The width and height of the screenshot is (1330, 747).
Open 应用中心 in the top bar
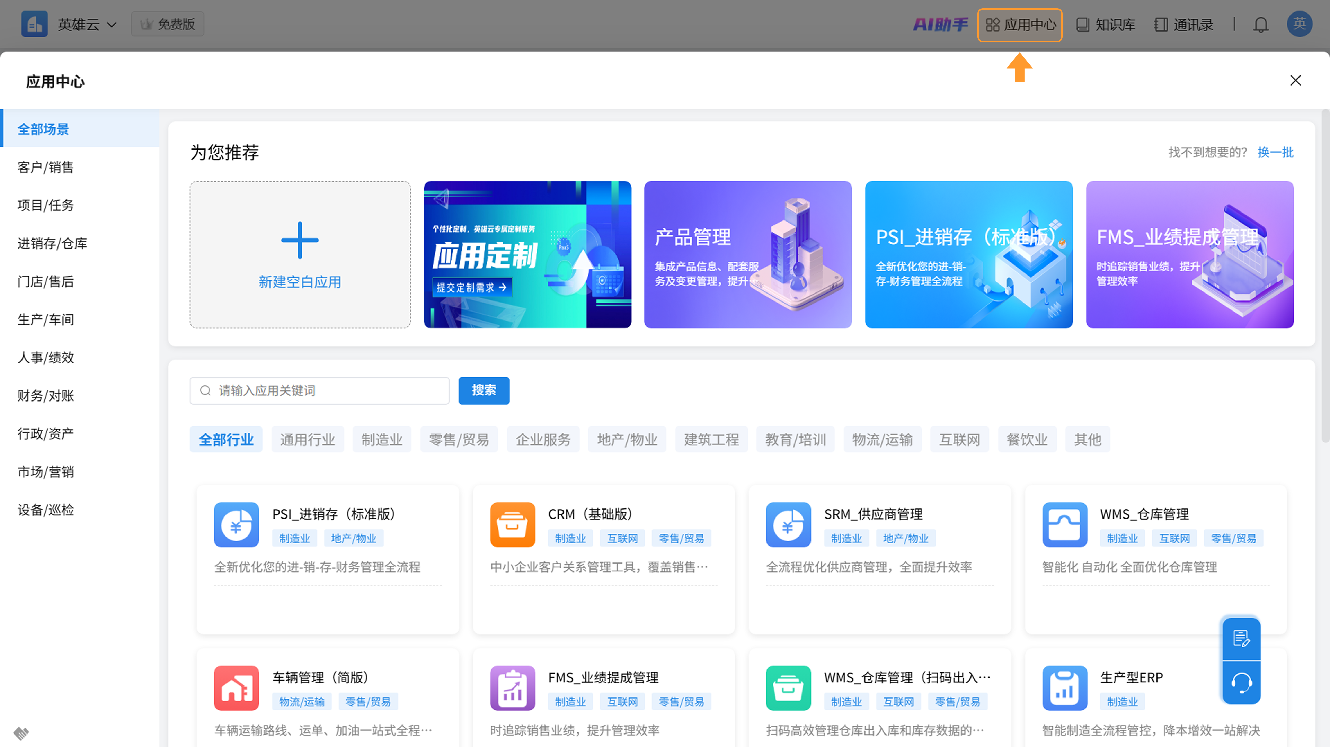[1020, 25]
